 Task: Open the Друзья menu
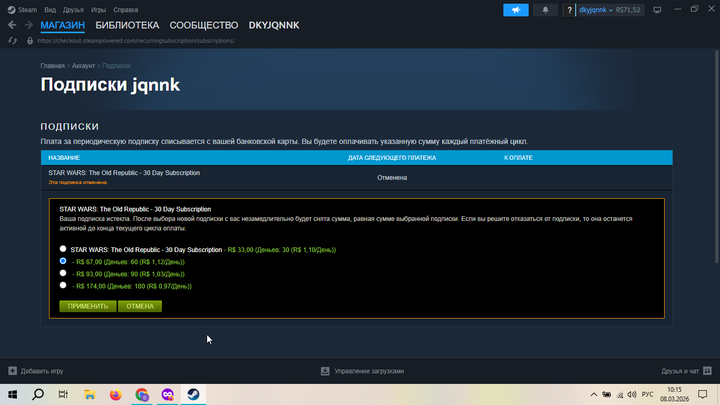pos(73,9)
